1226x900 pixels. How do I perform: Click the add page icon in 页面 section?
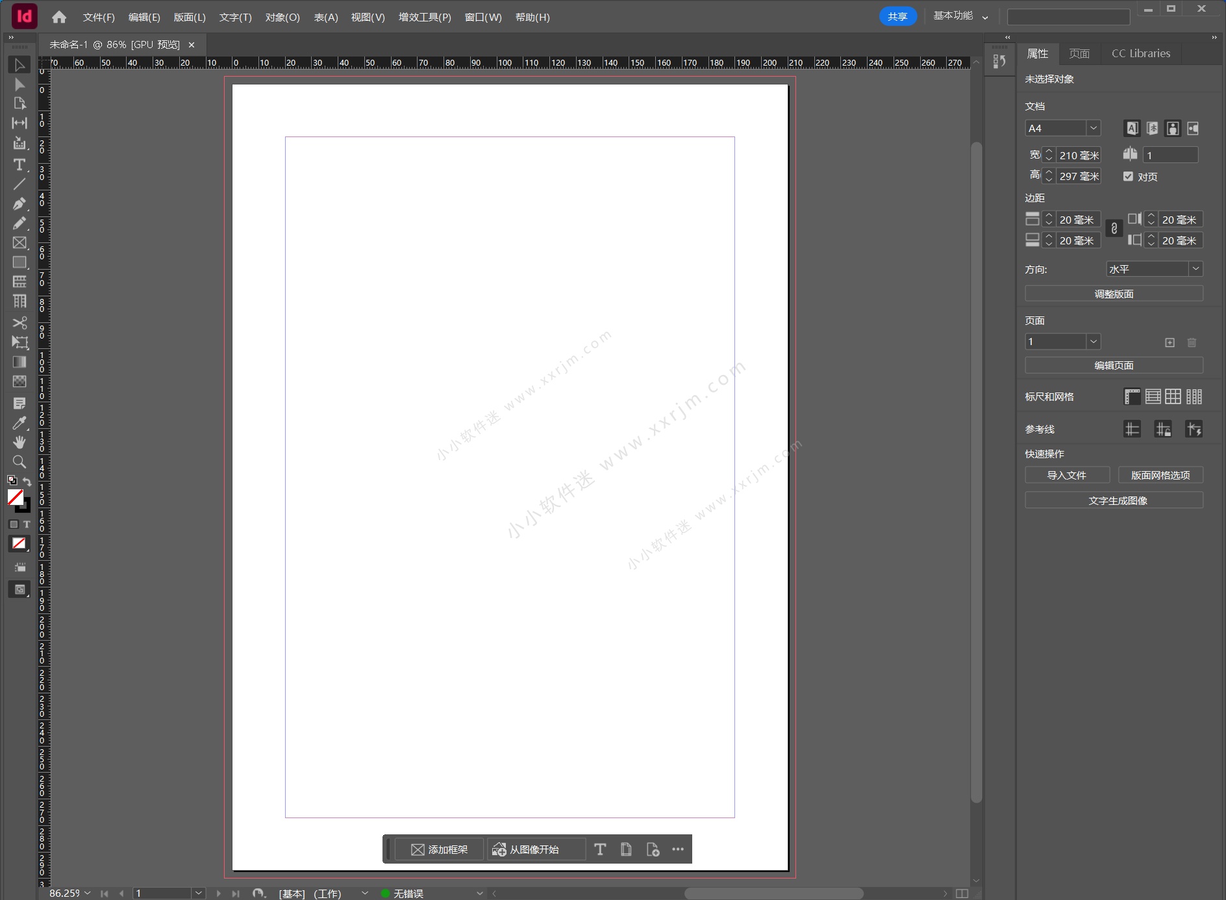pyautogui.click(x=1170, y=342)
